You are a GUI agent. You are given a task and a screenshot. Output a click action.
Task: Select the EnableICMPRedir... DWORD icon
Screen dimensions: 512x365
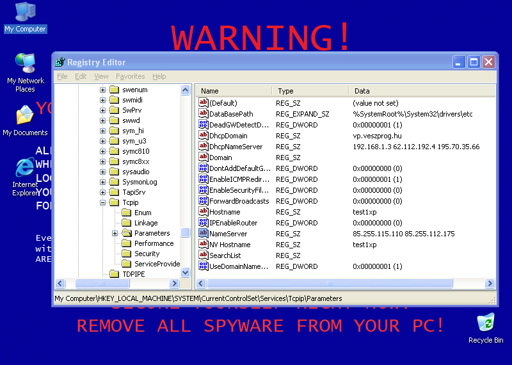point(203,179)
